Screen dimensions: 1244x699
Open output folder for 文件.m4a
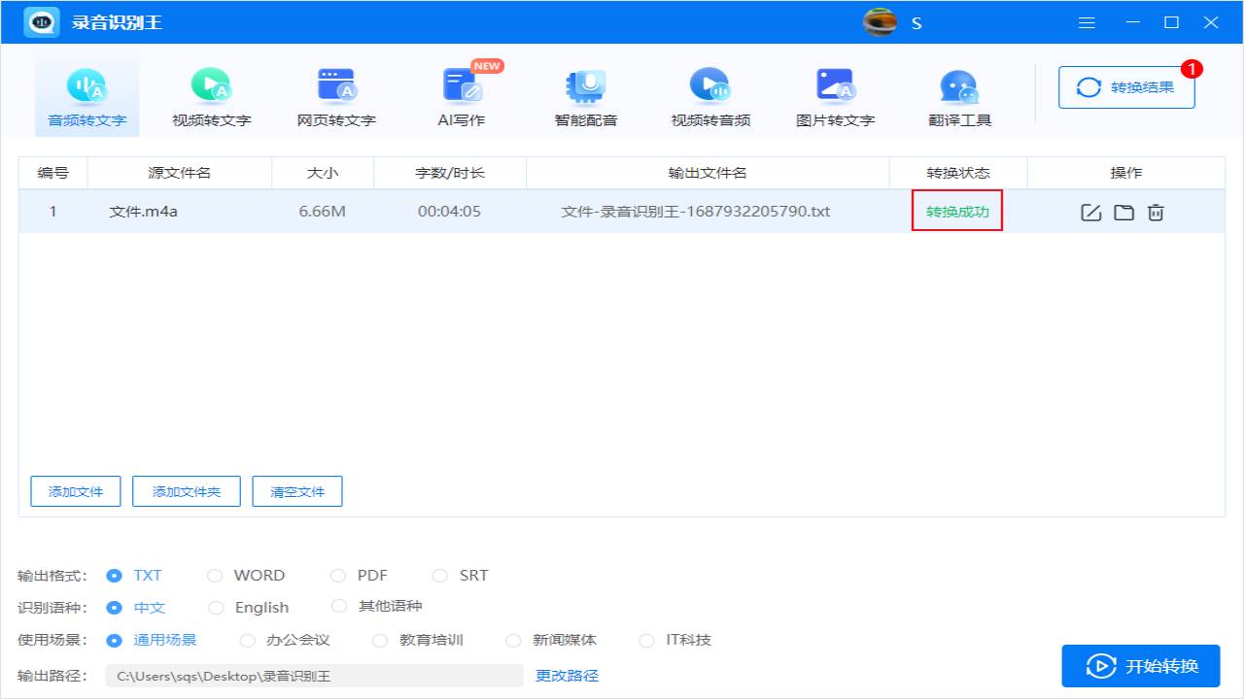1123,211
